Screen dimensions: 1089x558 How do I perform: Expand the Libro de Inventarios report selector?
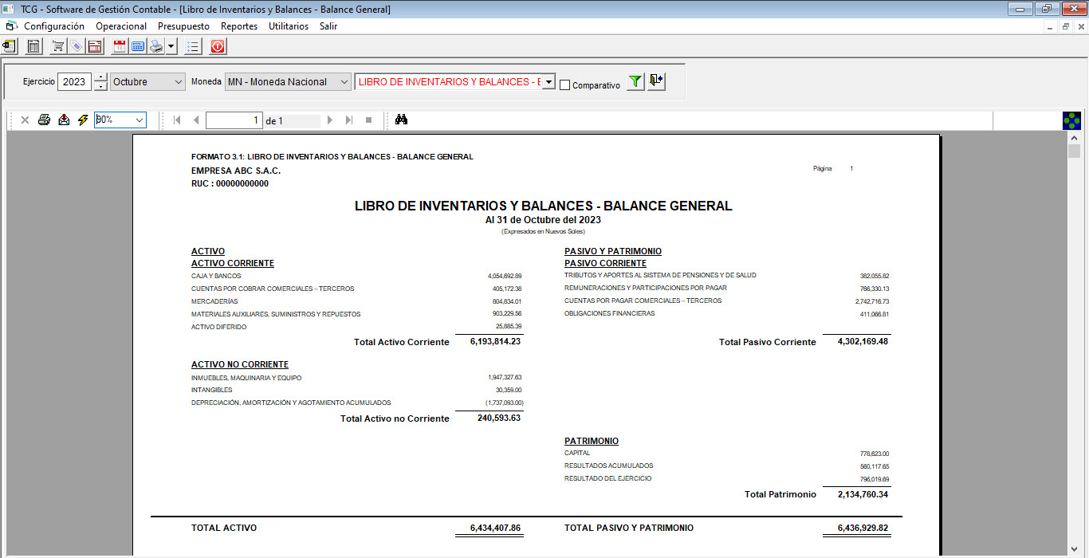548,82
